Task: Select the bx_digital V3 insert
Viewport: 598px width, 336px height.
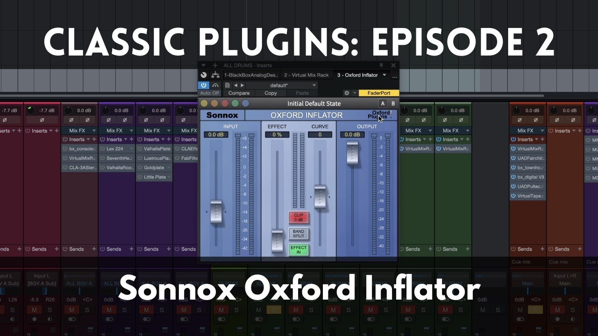Action: (528, 177)
